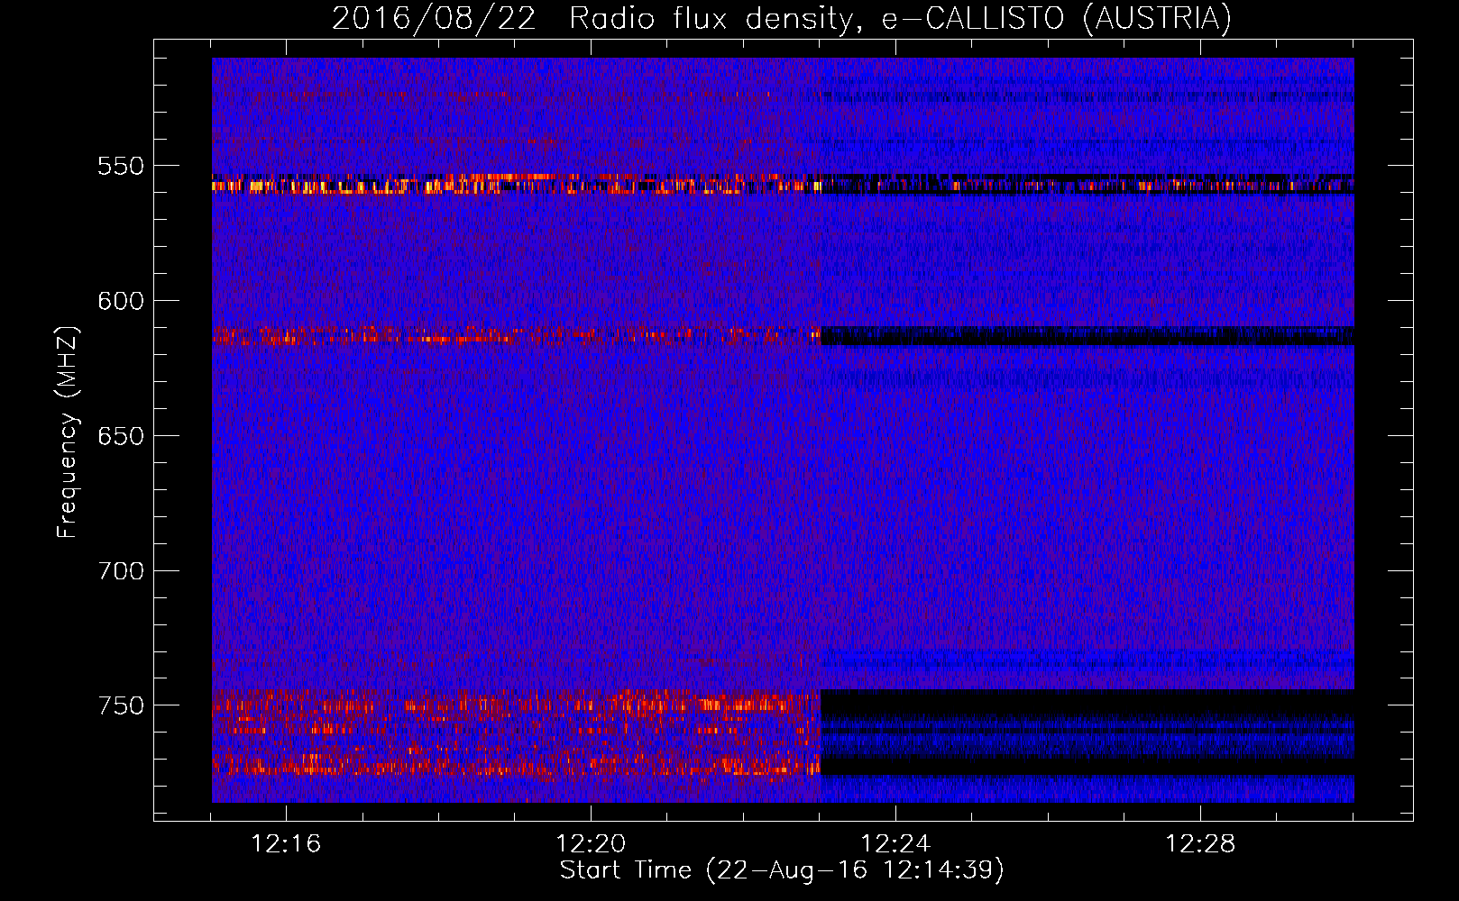Click the 600 frequency tick label
Image resolution: width=1459 pixels, height=901 pixels.
[121, 301]
